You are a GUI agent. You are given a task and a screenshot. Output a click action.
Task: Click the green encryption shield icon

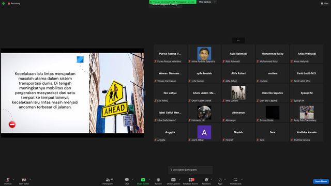pos(4,4)
